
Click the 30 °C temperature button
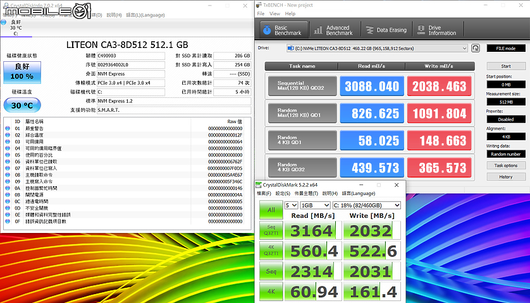22,105
